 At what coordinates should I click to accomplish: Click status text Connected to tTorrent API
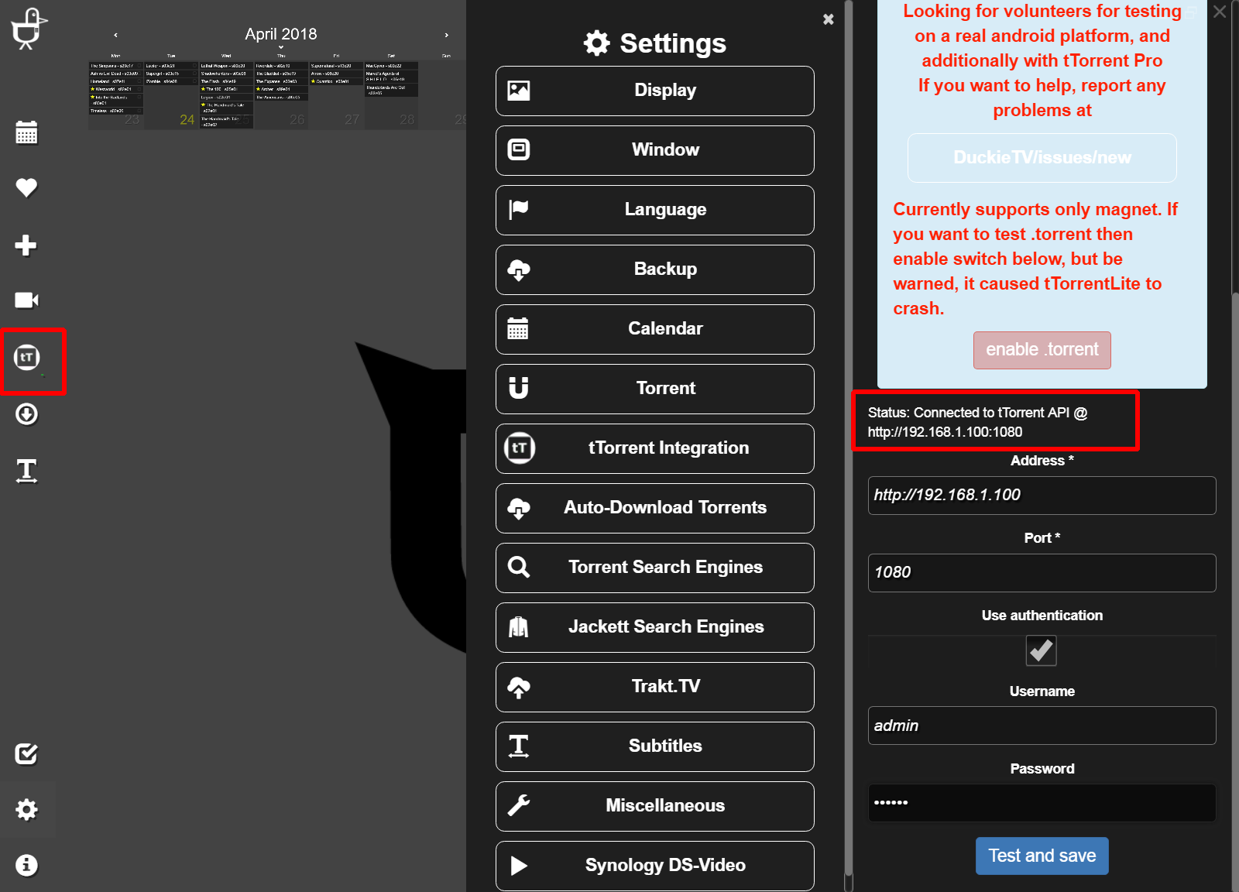(x=977, y=422)
